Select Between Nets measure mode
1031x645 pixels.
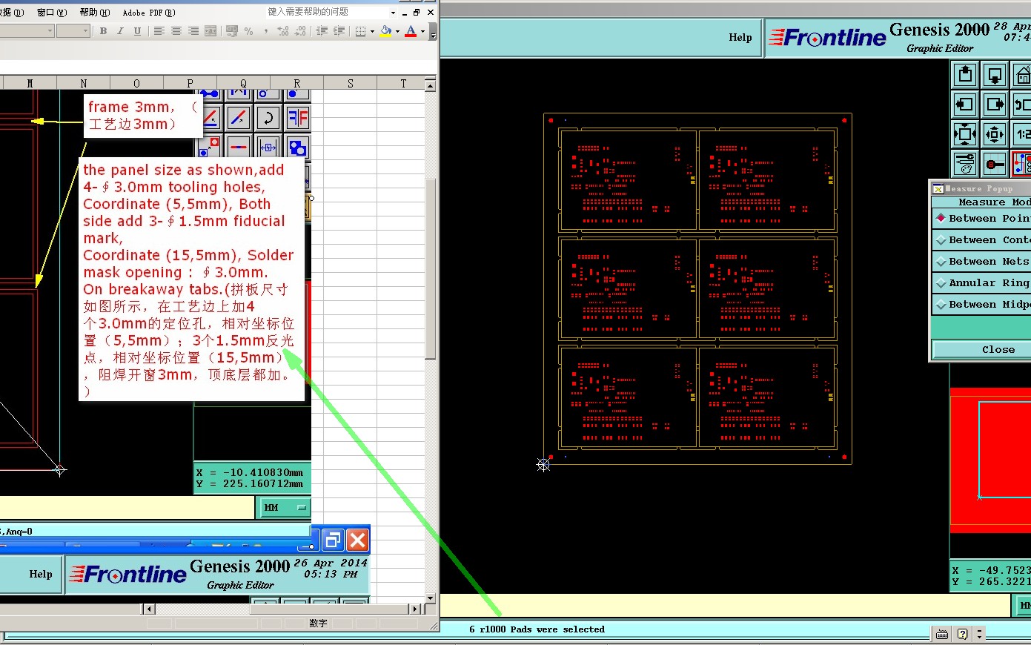(x=981, y=261)
